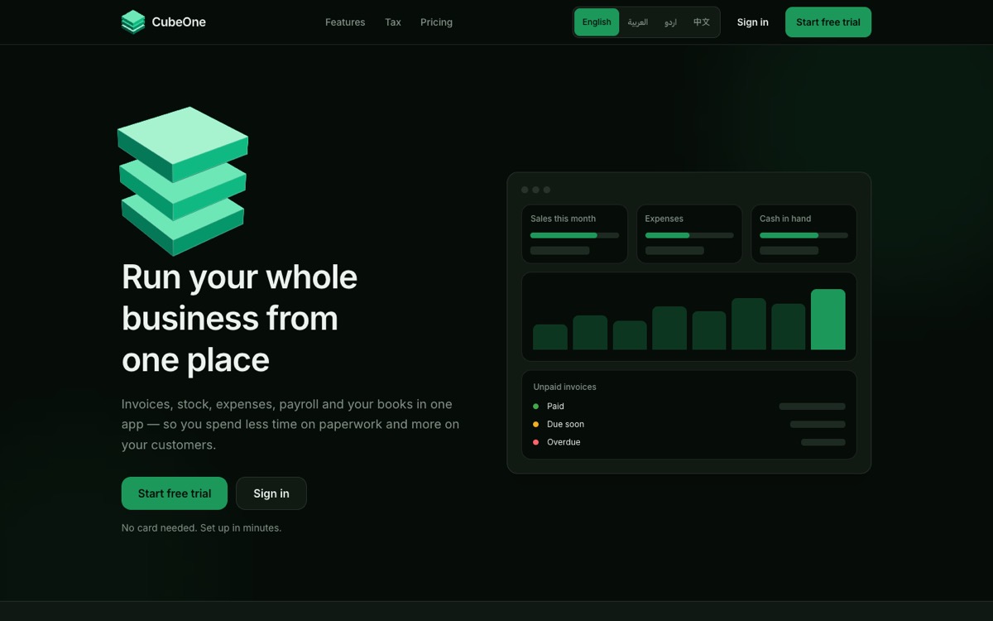Viewport: 993px width, 621px height.
Task: Click the "Paid" invoice status label
Action: pos(555,407)
